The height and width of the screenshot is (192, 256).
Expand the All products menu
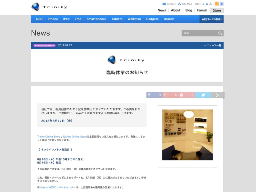[x=211, y=19]
